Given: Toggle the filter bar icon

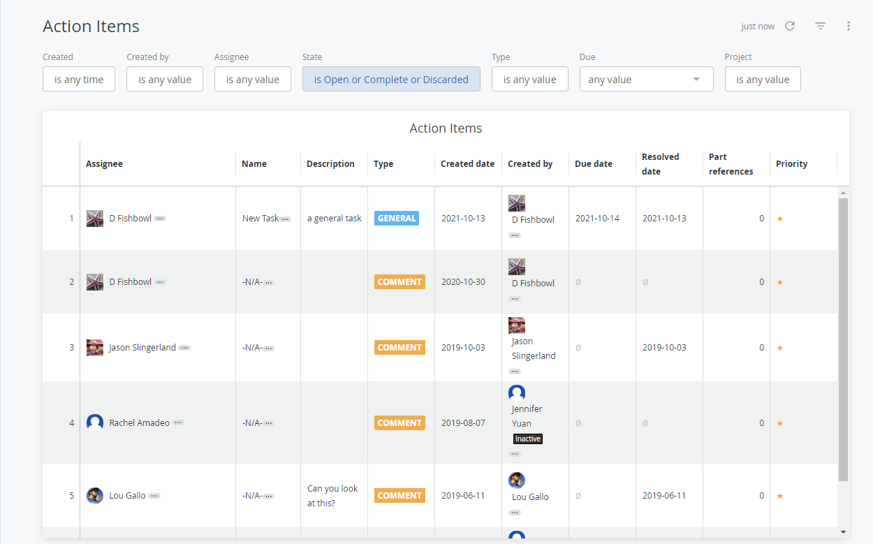Looking at the screenshot, I should point(821,26).
